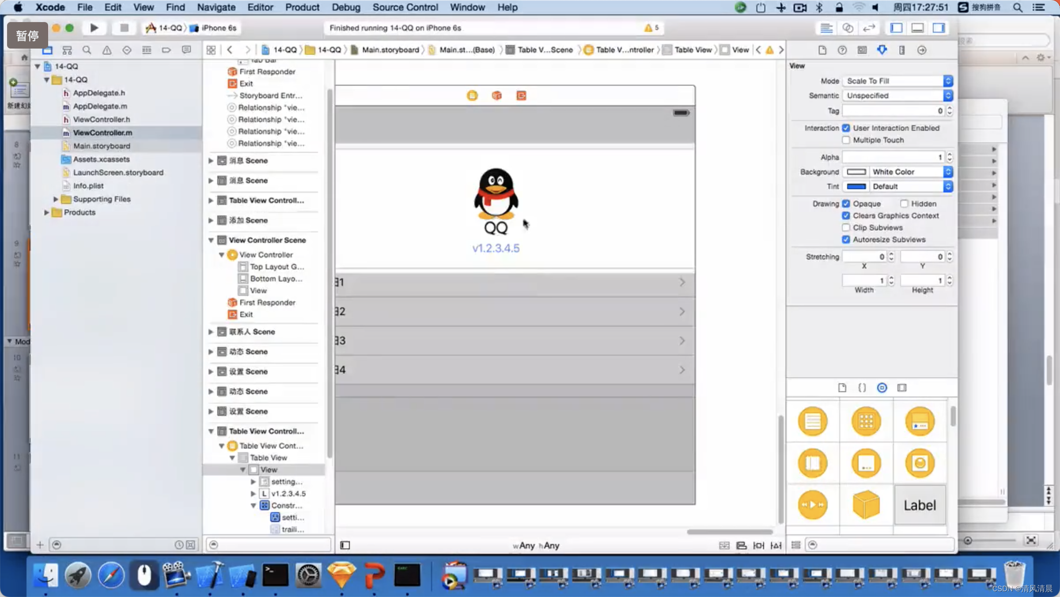Show the Code Snippet library
Viewport: 1060px width, 597px height.
click(x=862, y=388)
